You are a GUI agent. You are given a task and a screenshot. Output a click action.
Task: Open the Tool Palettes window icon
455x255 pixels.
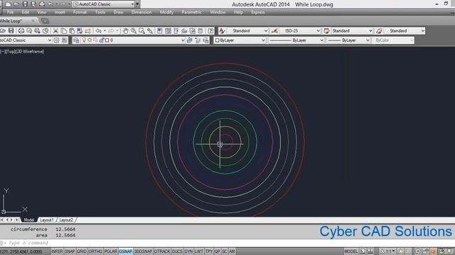176,30
